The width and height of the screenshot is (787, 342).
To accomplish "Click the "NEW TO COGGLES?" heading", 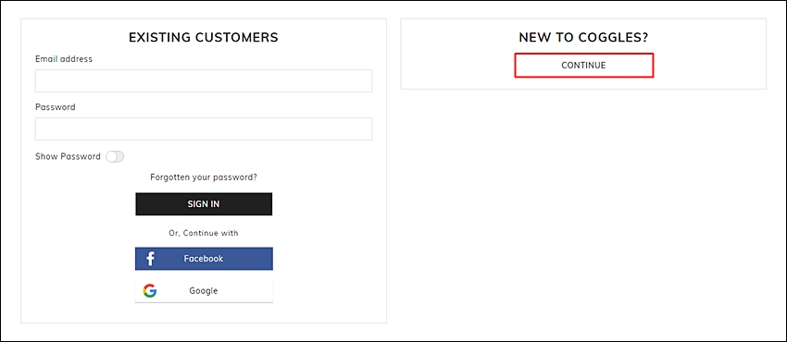I will [x=583, y=38].
